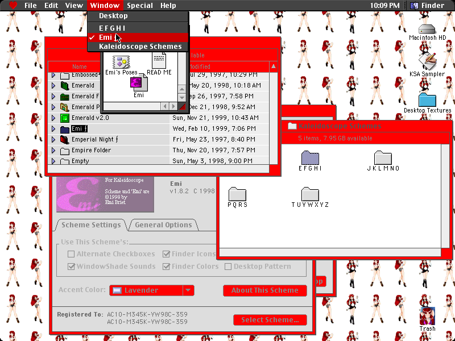
Task: Open the File menu
Action: click(31, 5)
